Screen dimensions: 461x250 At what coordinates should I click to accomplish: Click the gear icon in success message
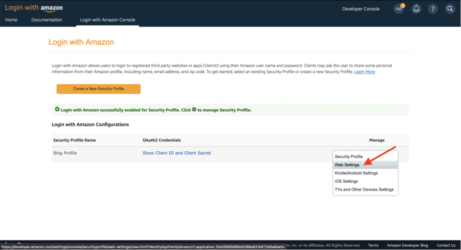click(x=194, y=110)
